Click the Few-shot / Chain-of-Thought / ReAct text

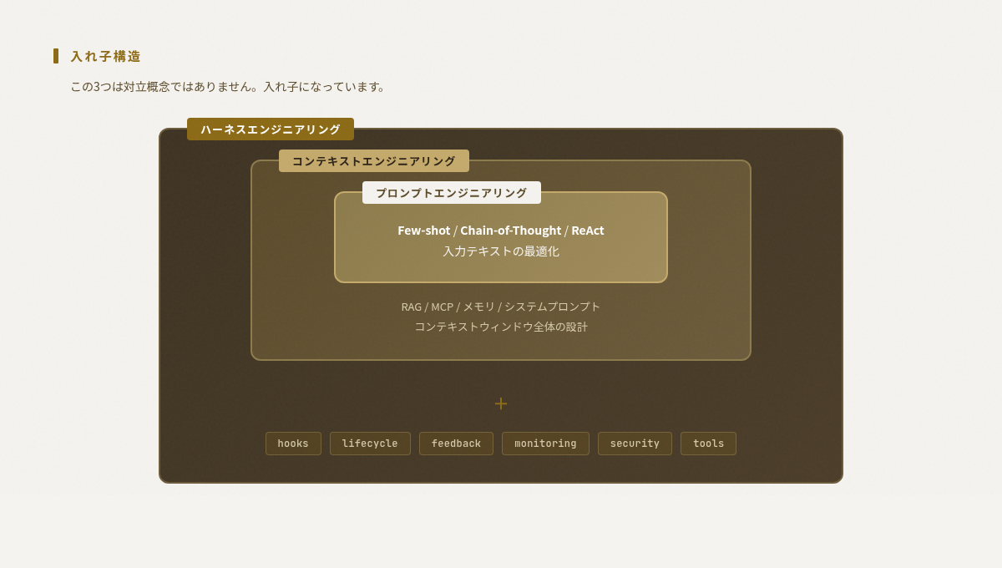(x=501, y=231)
